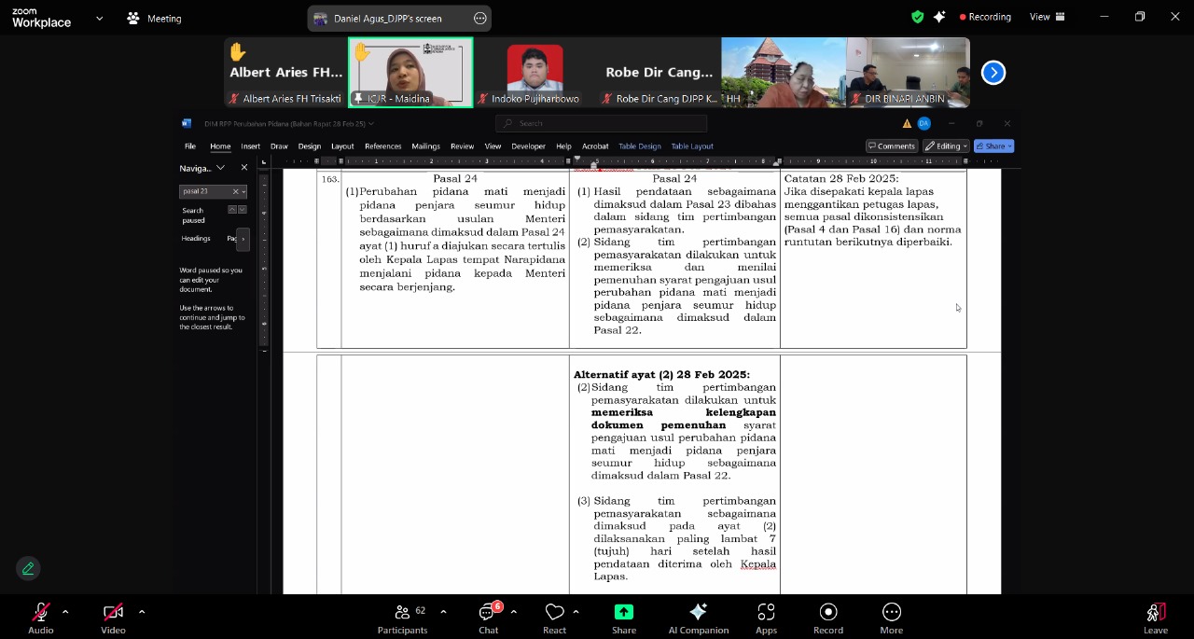Show next participants with blue arrow
The width and height of the screenshot is (1194, 639).
click(x=993, y=72)
